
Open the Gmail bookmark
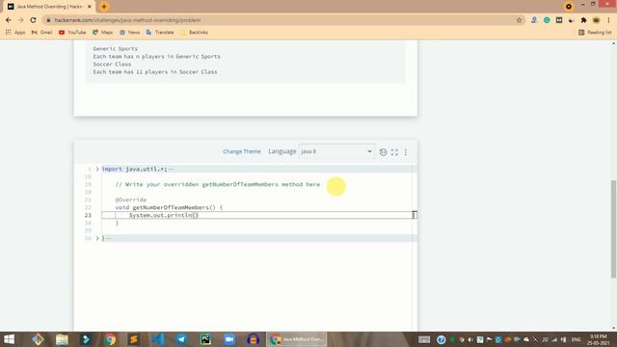tap(41, 32)
